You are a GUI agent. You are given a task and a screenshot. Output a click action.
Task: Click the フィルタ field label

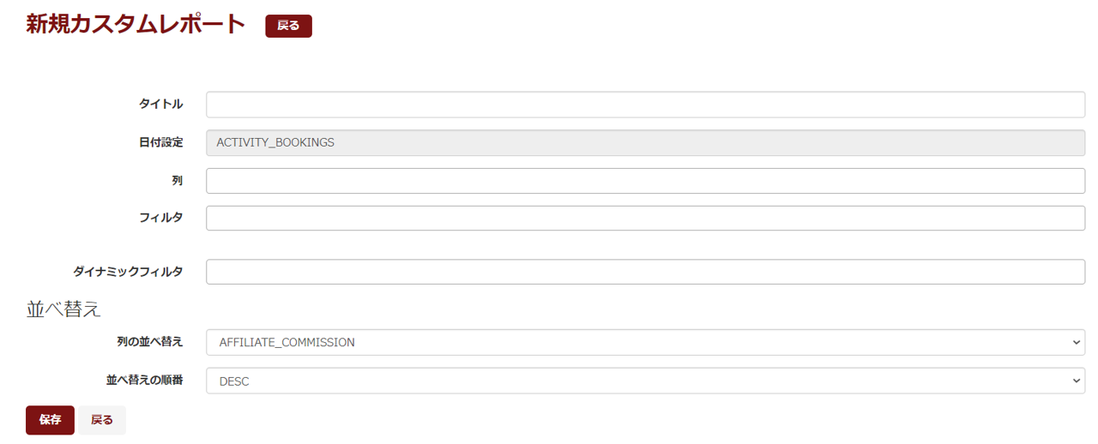coord(160,218)
